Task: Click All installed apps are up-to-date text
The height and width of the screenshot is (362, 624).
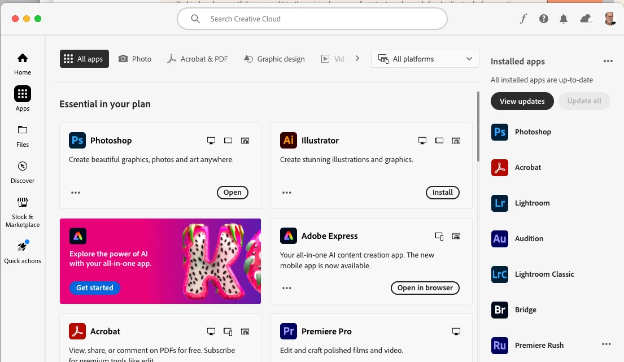Action: [x=542, y=80]
